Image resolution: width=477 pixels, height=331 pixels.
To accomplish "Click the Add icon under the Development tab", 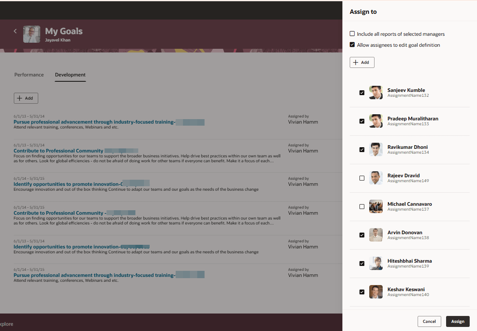I will point(26,98).
